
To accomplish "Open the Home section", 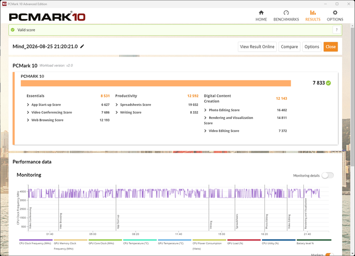I will tap(261, 16).
